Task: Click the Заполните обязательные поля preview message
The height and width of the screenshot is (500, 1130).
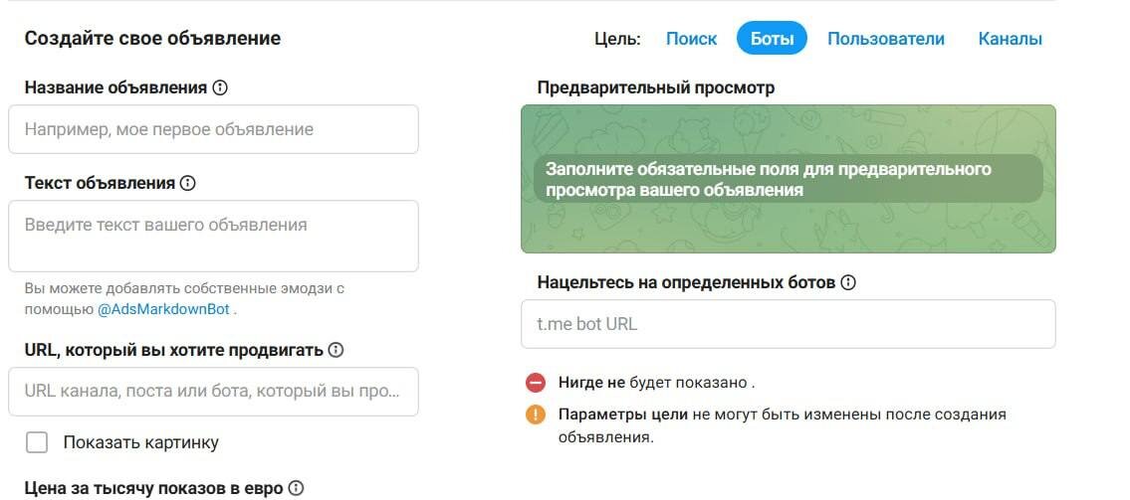Action: point(789,179)
